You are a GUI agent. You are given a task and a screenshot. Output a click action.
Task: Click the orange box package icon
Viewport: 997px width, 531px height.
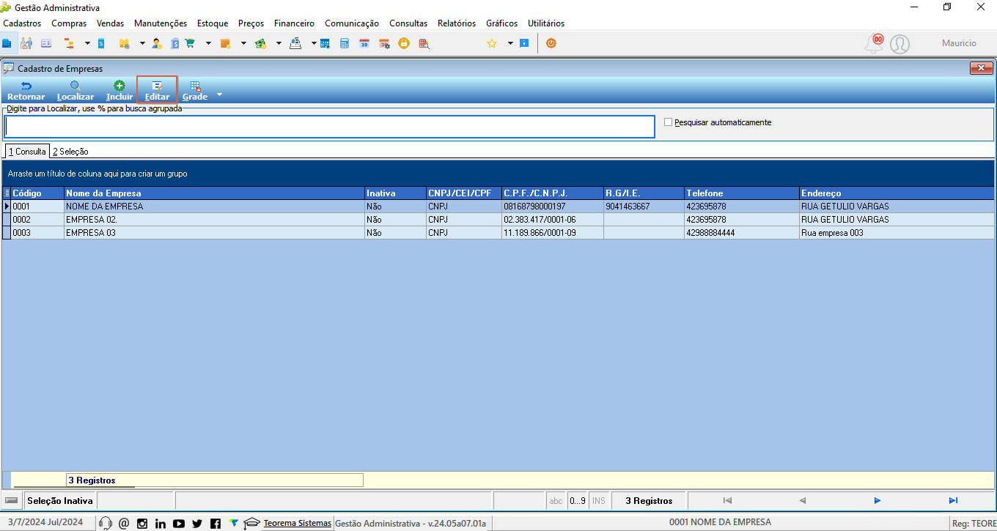[x=225, y=44]
